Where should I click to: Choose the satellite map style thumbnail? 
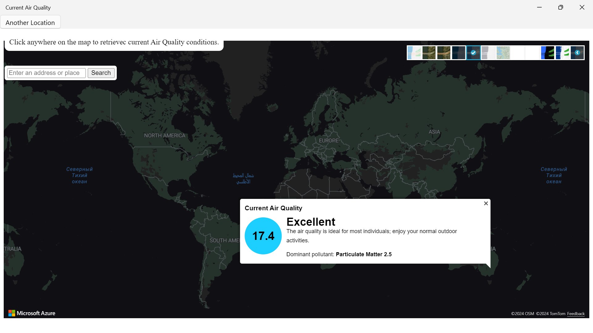pos(429,53)
